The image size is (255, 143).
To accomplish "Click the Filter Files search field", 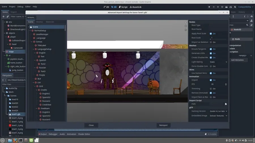I will [13, 84].
